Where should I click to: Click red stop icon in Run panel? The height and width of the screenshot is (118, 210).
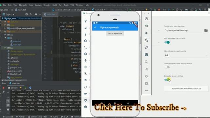(x=4, y=88)
